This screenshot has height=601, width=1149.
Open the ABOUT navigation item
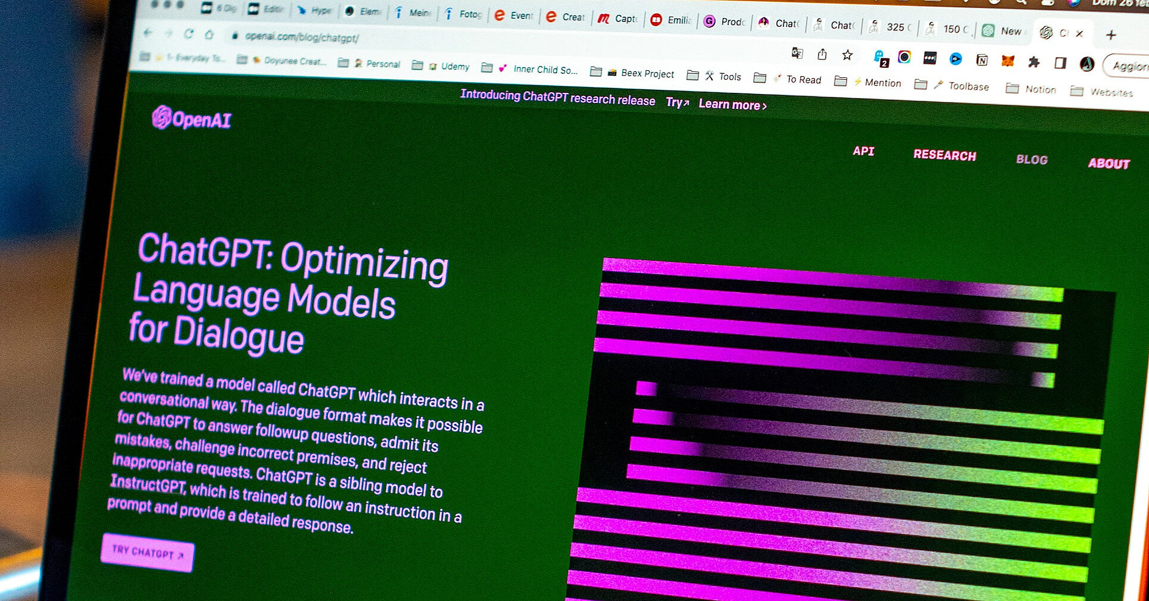pos(1109,163)
